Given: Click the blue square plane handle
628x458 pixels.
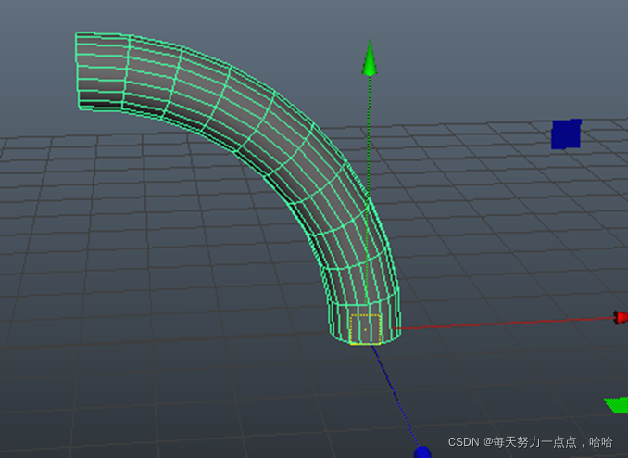Looking at the screenshot, I should (566, 134).
